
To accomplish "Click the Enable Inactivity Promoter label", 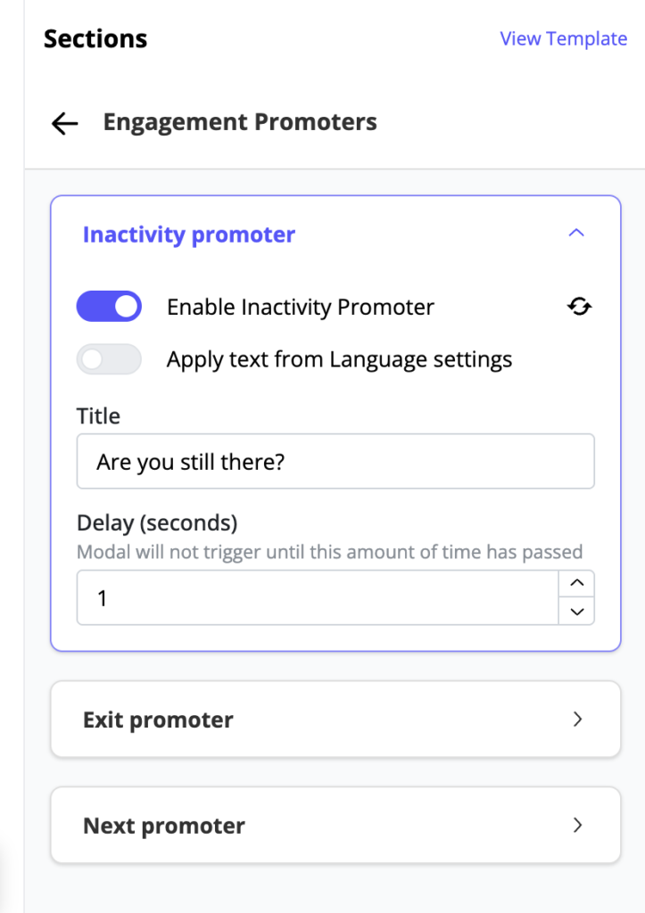I will pyautogui.click(x=301, y=308).
